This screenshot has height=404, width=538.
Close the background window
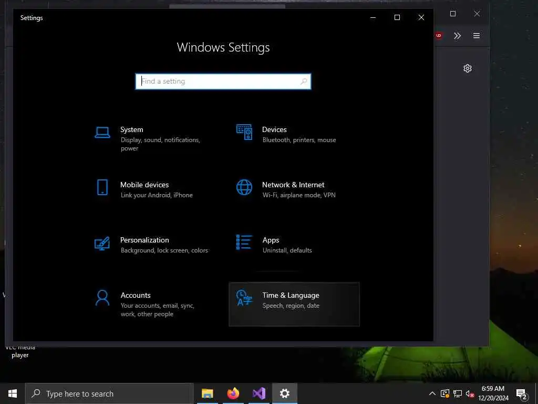pos(477,13)
